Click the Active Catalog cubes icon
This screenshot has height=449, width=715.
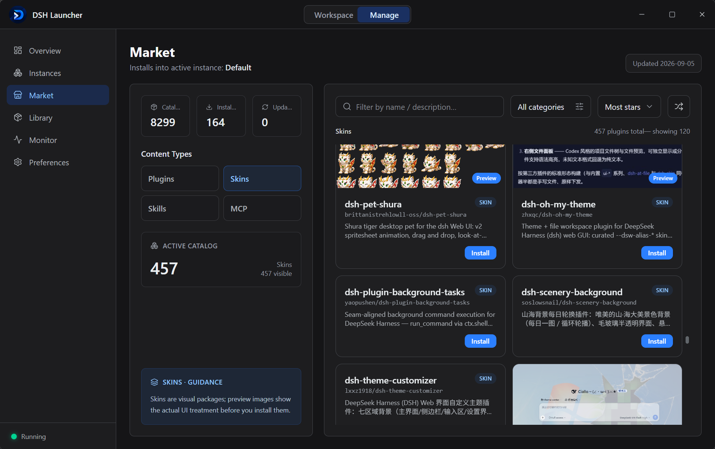pyautogui.click(x=154, y=246)
